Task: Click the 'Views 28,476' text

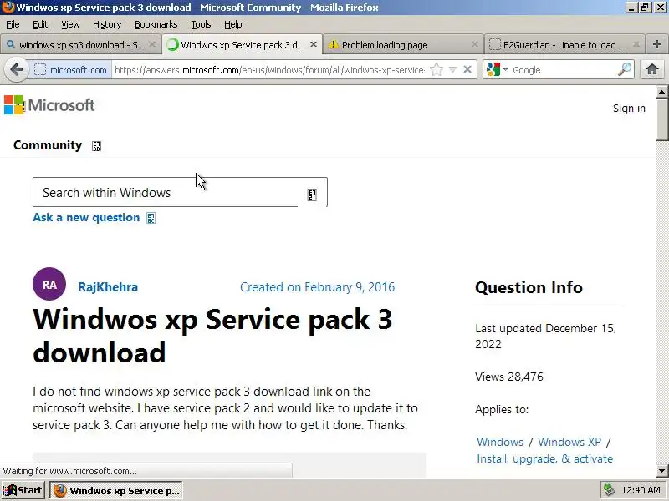Action: 509,377
